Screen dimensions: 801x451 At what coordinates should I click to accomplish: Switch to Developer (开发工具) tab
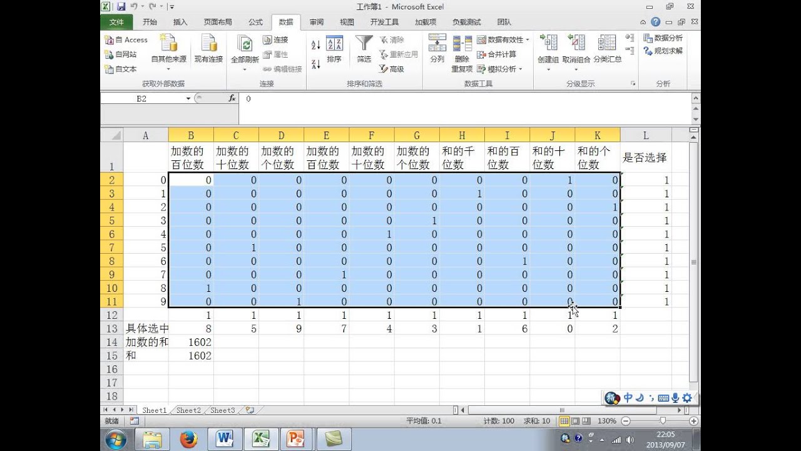click(x=384, y=22)
